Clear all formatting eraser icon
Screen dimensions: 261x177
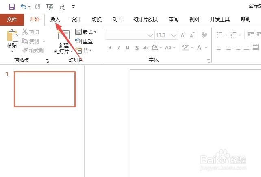[x=204, y=35]
